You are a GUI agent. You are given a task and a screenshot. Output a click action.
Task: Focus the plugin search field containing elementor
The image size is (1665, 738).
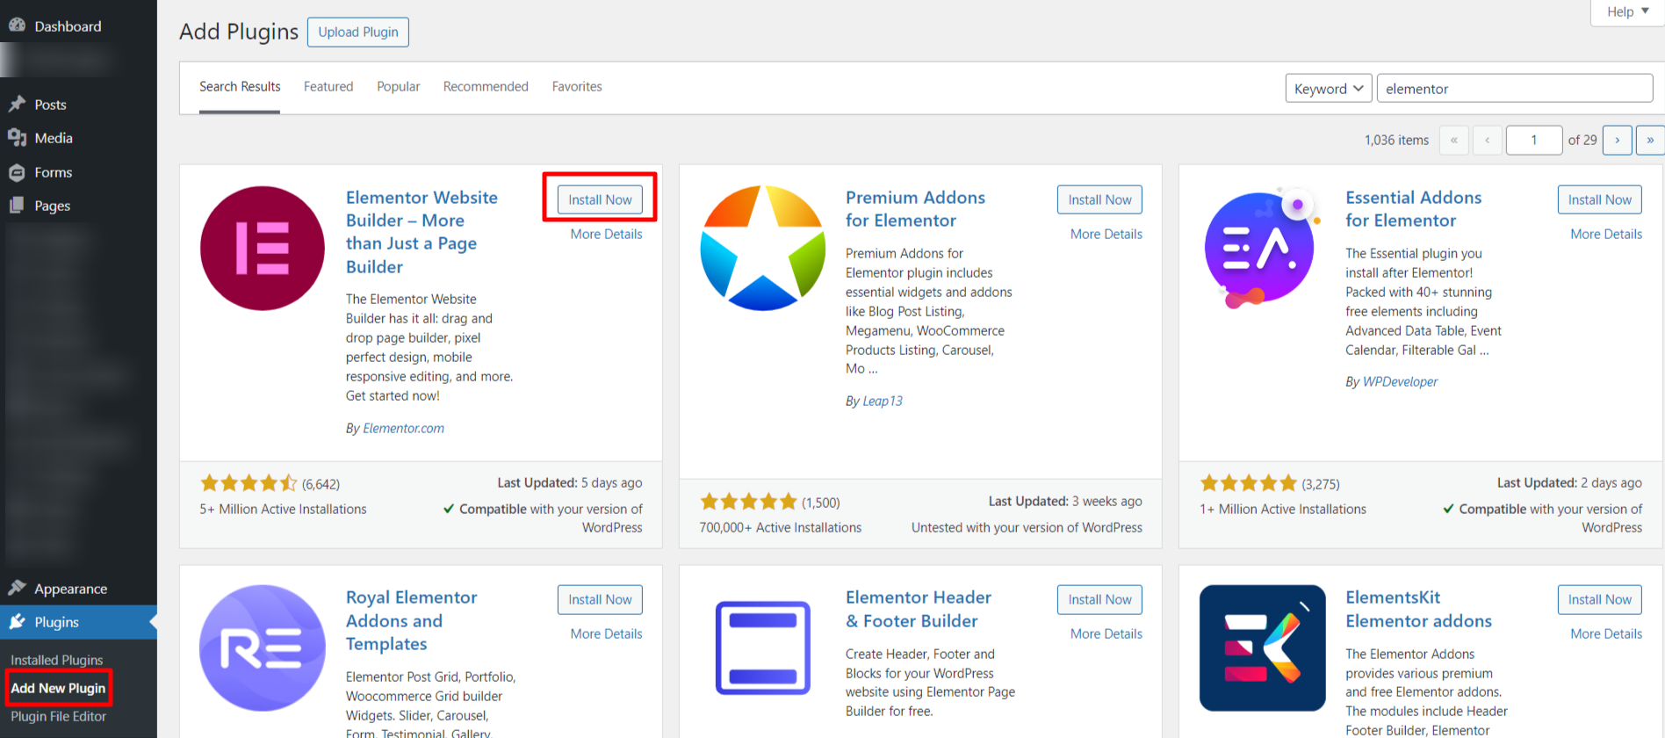[x=1515, y=88]
